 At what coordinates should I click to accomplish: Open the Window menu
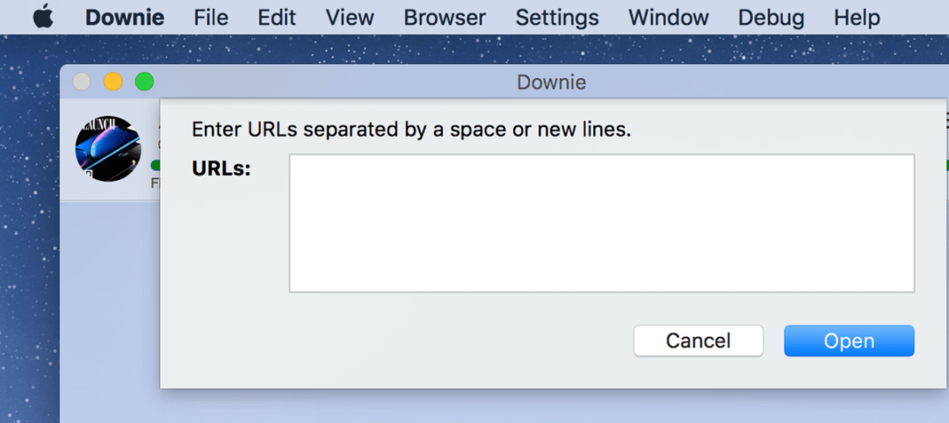(x=669, y=18)
